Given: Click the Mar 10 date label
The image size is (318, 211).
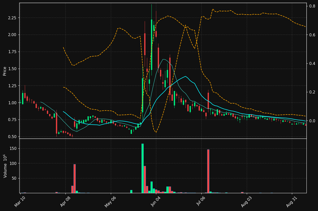Looking at the screenshot, I should 20,202.
